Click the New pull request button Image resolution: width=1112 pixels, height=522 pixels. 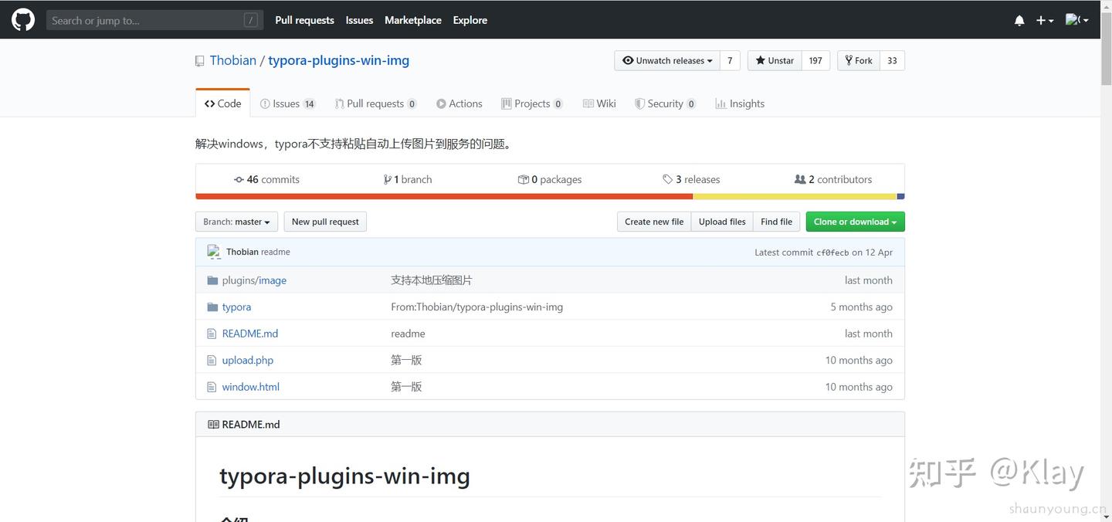coord(325,222)
